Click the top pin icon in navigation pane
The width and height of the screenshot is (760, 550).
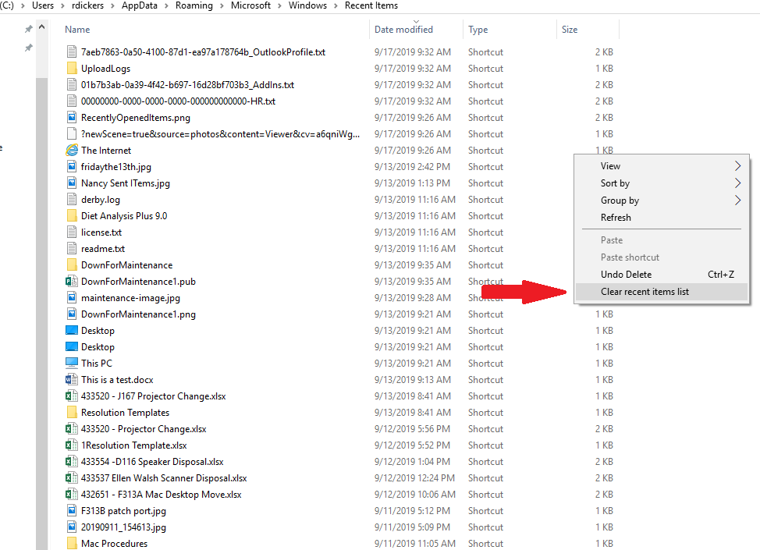click(x=29, y=29)
